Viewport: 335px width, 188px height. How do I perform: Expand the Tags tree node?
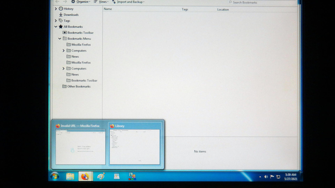click(x=56, y=21)
